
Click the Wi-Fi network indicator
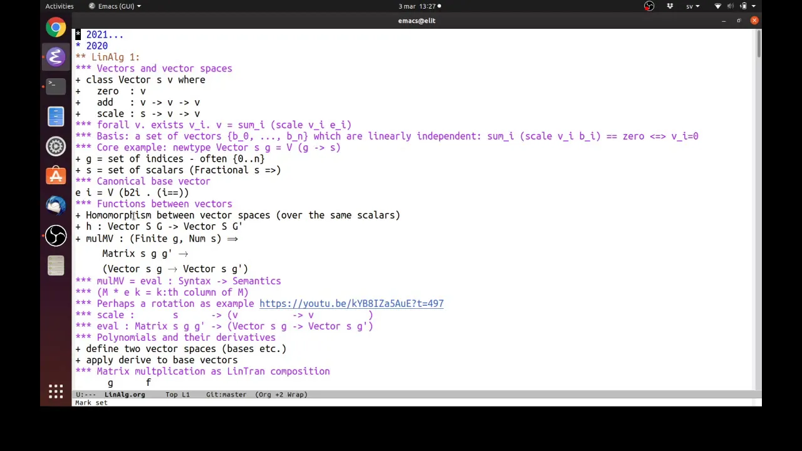click(718, 6)
